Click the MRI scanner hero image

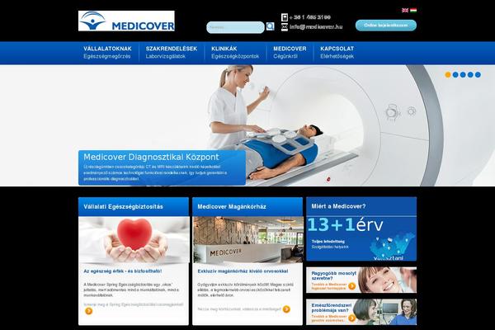[x=247, y=125]
